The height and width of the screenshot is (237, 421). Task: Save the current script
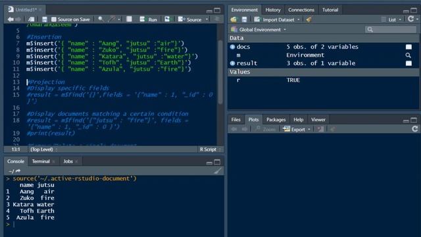coord(45,19)
